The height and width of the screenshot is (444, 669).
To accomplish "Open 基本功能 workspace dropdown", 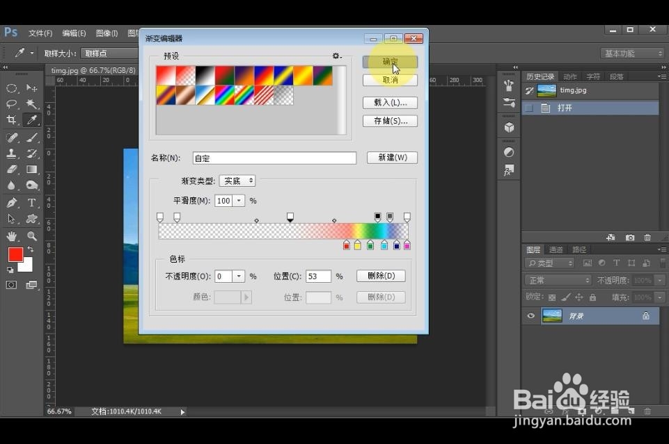I will (633, 54).
